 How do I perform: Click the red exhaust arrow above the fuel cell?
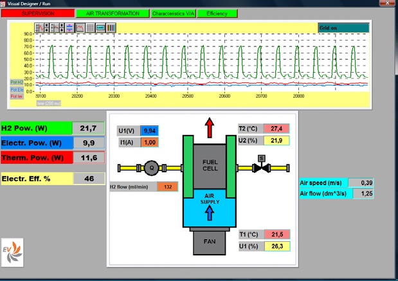210,128
